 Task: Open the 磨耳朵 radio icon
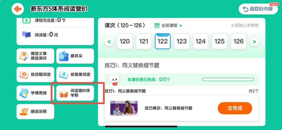click(x=64, y=56)
